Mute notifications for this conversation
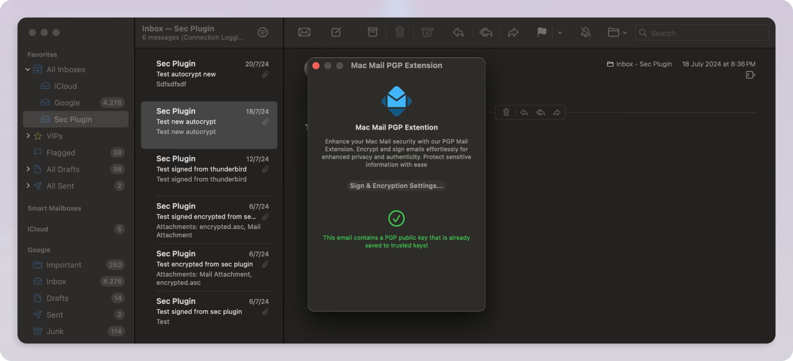The image size is (793, 361). (585, 32)
